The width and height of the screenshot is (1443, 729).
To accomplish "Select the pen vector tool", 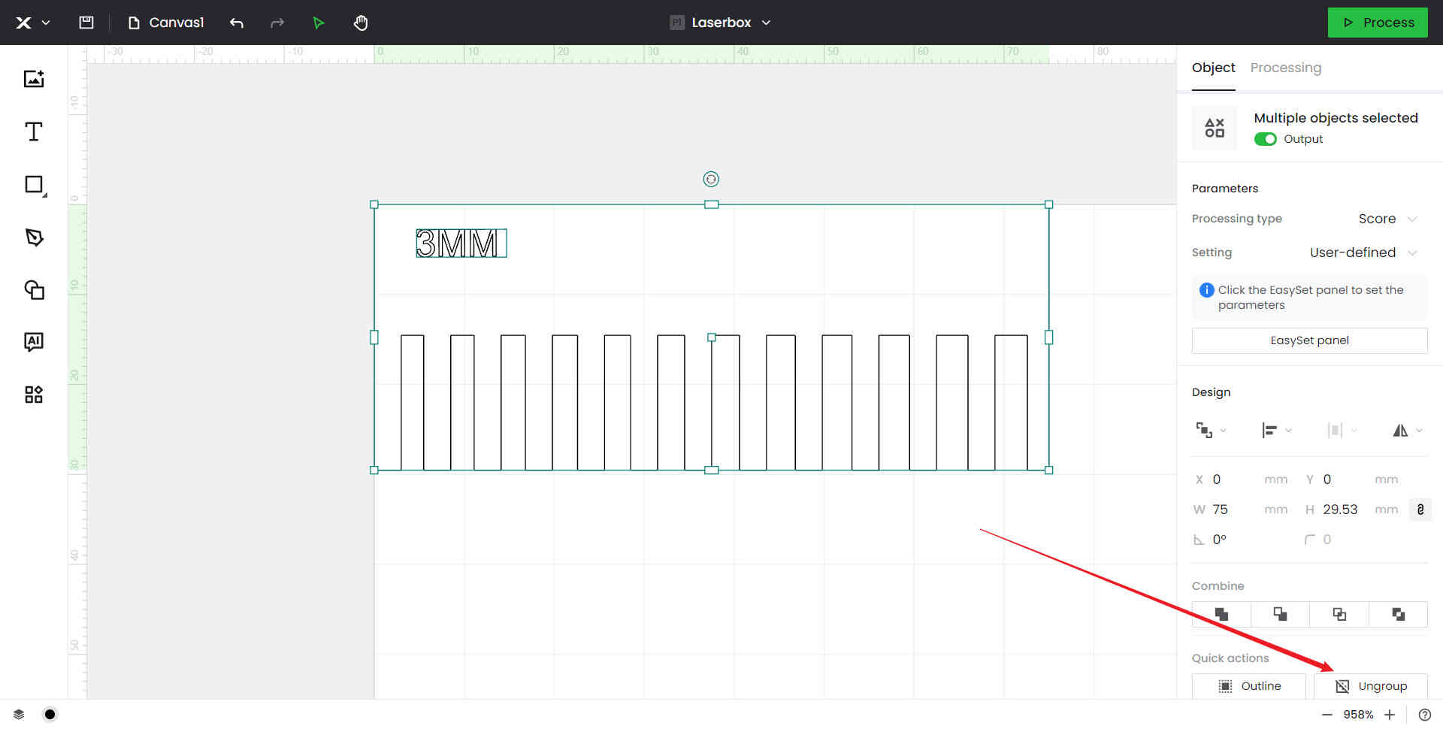I will [34, 237].
